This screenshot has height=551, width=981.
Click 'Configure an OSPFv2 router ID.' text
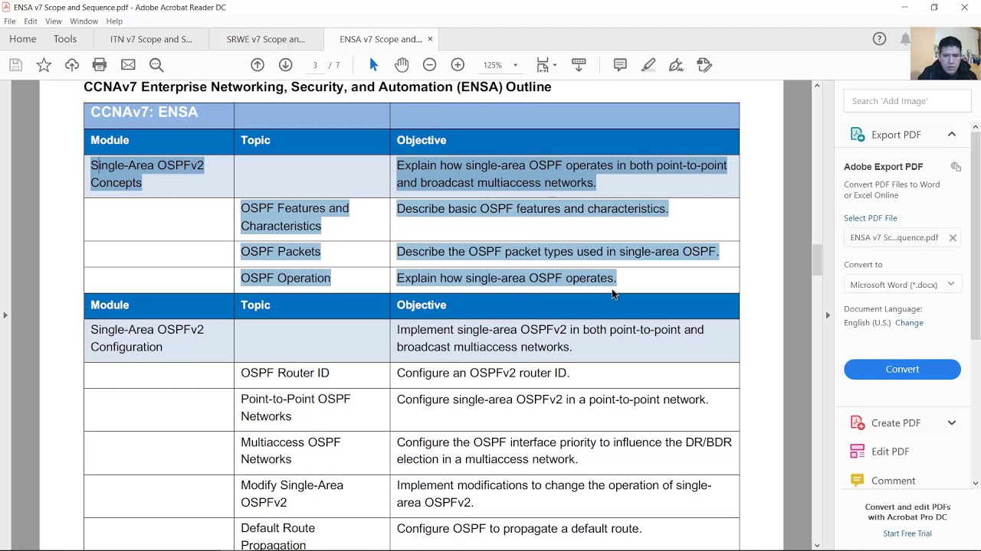tap(483, 373)
